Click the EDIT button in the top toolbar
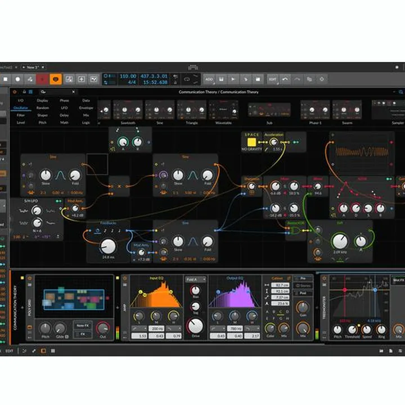Viewport: 405px width, 405px height. (272, 79)
